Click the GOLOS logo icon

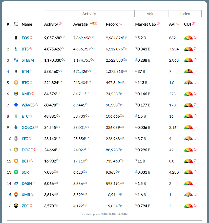coord(16,127)
